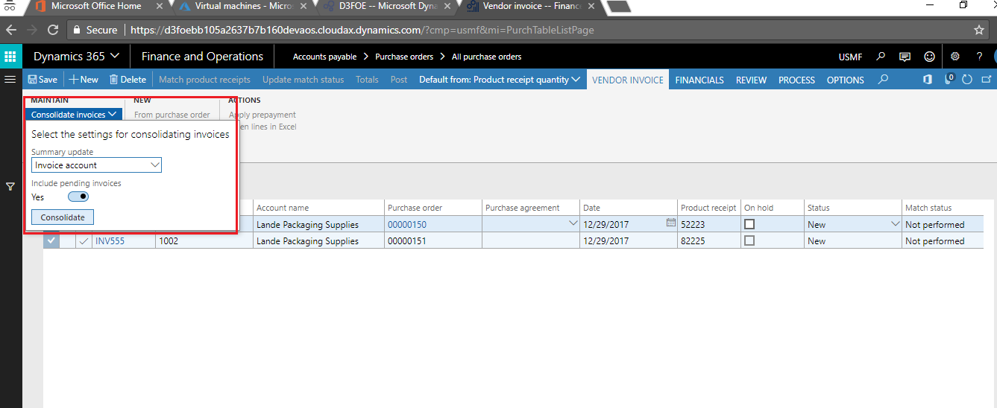Click the Open in Office icon
This screenshot has height=408, width=997.
(x=928, y=80)
